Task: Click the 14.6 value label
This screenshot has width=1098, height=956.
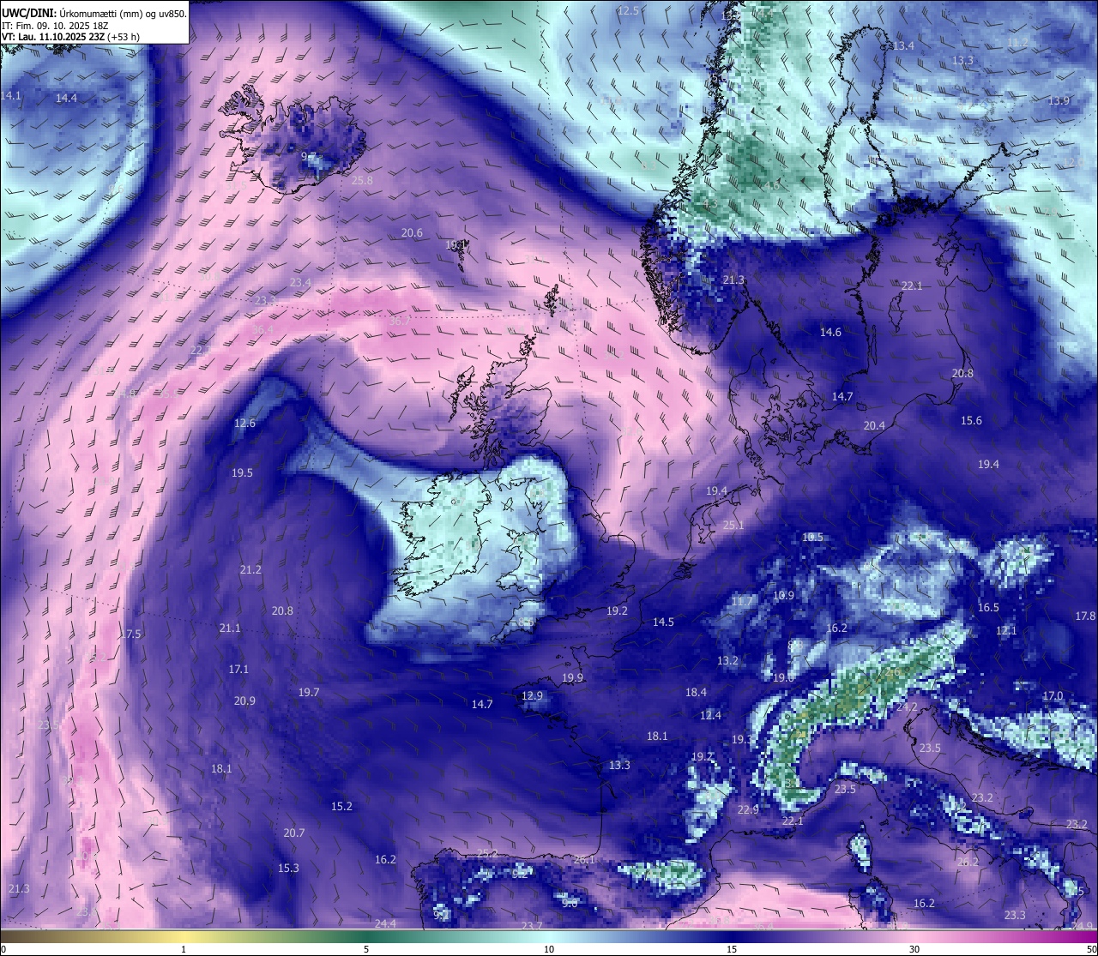Action: (x=830, y=333)
